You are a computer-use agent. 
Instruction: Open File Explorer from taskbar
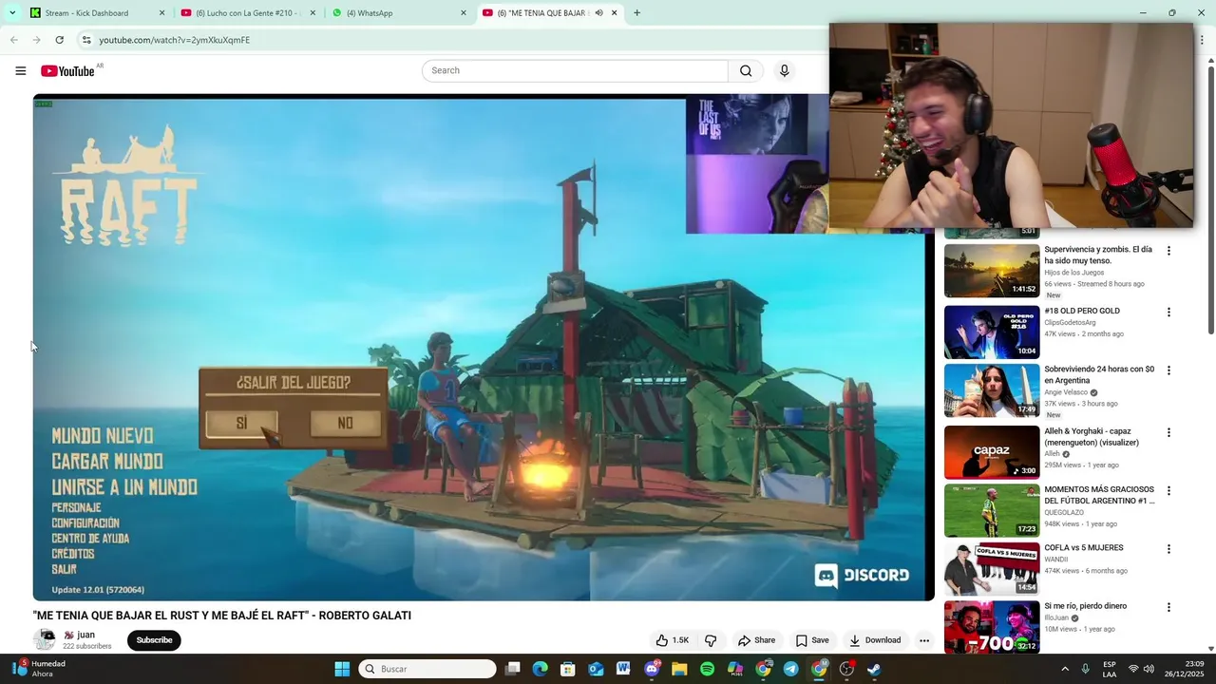point(679,669)
